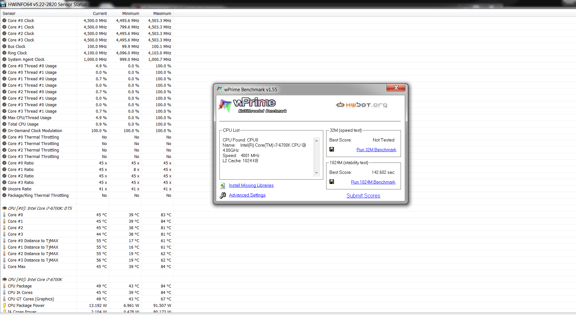Click the CPU Package Power lightning icon
This screenshot has width=576, height=315.
pyautogui.click(x=5, y=305)
